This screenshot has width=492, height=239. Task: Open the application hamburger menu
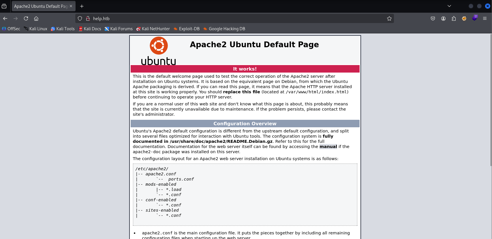tap(485, 18)
